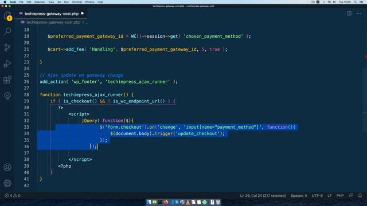Click function name techiepress_ajax_runner on line 28
This screenshot has height=206, width=367.
(x=93, y=94)
